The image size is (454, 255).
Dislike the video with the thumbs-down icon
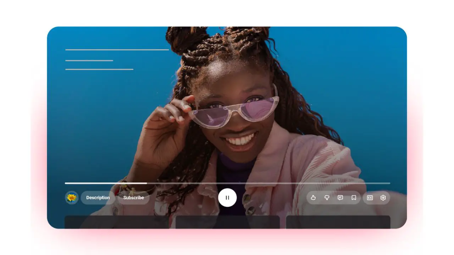pos(327,198)
